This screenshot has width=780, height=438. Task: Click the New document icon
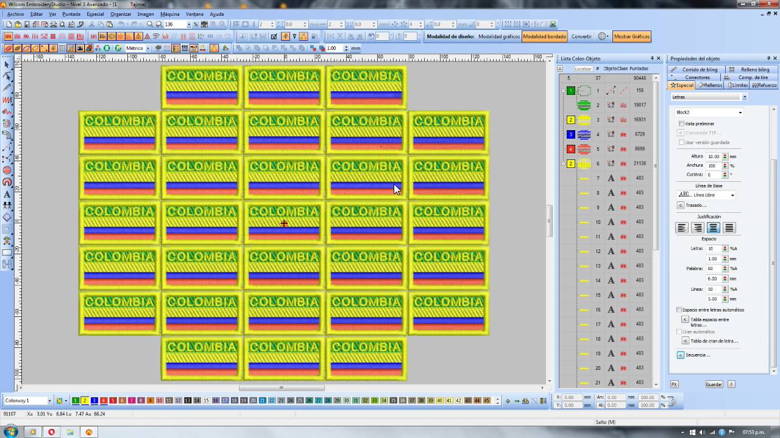(x=9, y=24)
